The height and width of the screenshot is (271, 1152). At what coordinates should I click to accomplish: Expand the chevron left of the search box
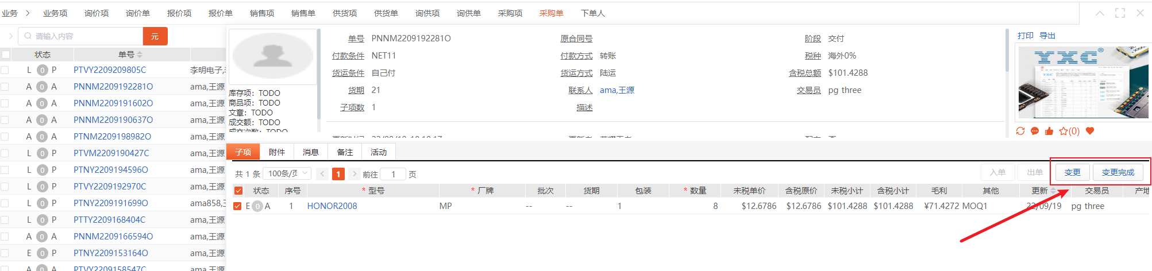coord(10,36)
